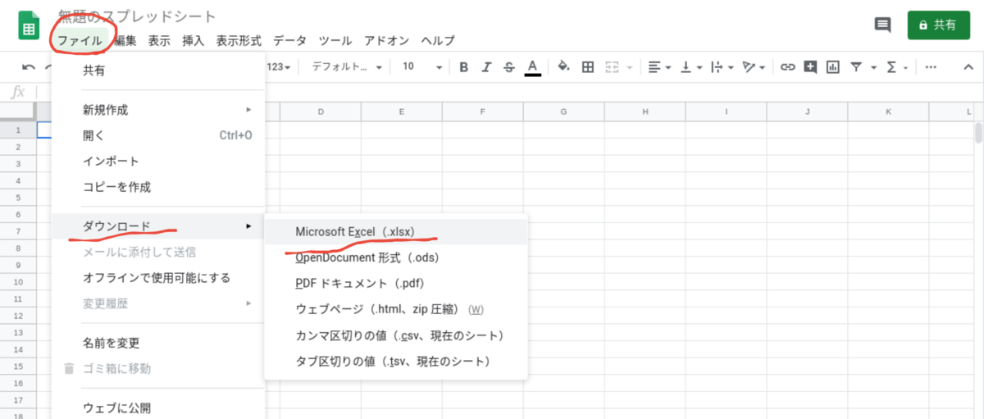The image size is (984, 419).
Task: Toggle bold formatting
Action: [x=463, y=67]
